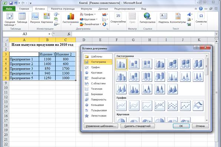Switch to the Рецензирование tab
Screen dimensions: 221x147
[x=125, y=9]
